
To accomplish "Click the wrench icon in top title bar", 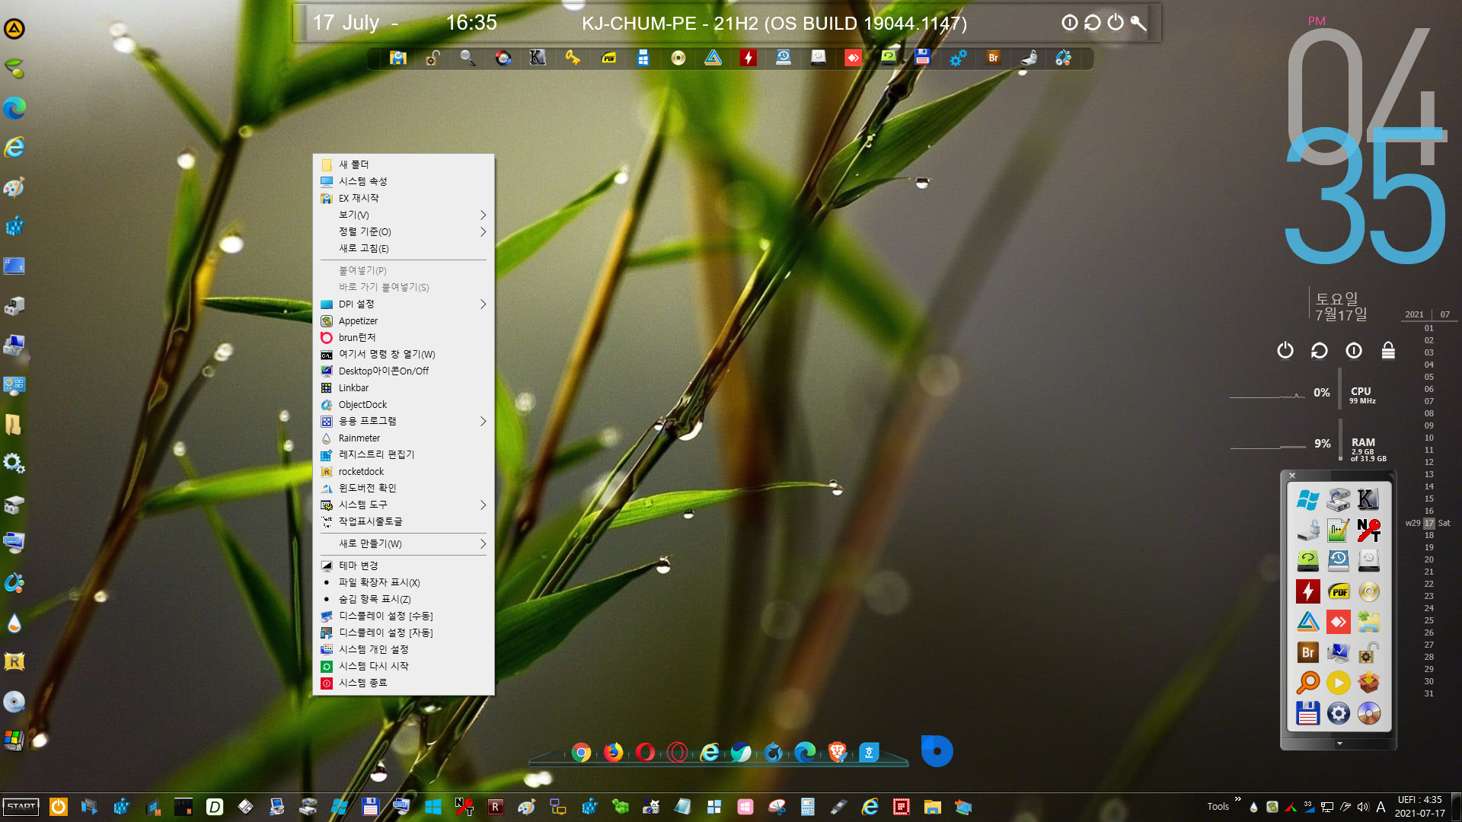I will click(x=1138, y=23).
